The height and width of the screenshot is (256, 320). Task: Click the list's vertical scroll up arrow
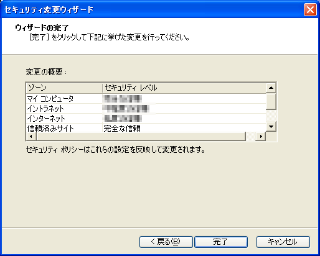coord(271,88)
